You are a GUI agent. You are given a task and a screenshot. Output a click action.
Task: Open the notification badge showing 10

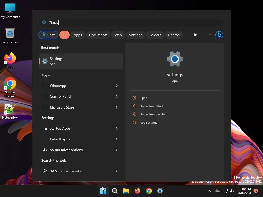coord(256,191)
